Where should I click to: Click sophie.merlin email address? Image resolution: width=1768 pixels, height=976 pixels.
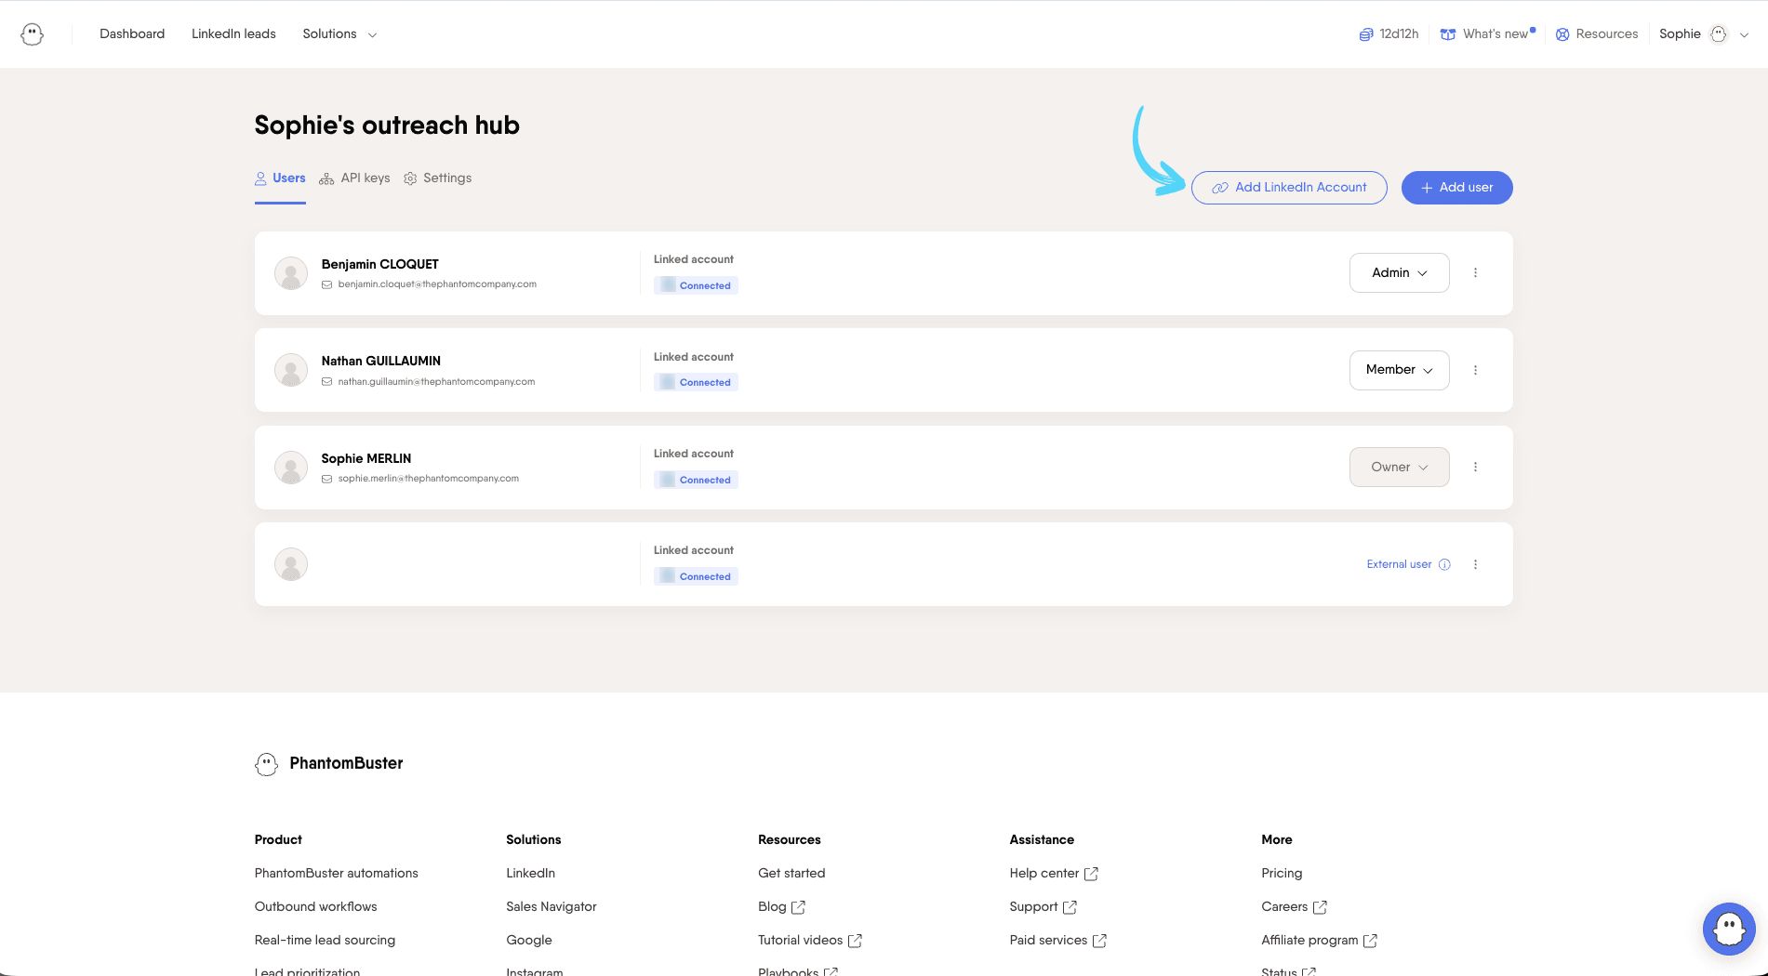click(x=429, y=479)
